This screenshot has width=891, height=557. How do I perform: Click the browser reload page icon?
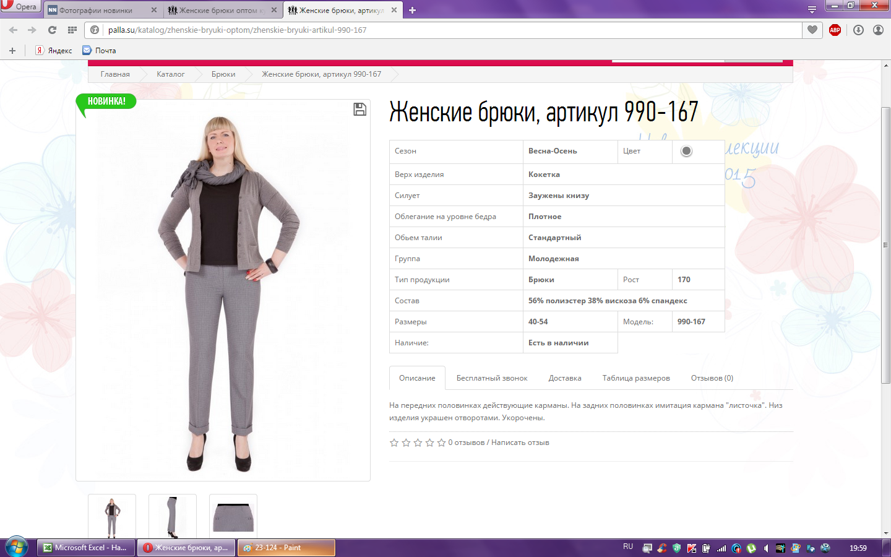(x=52, y=30)
